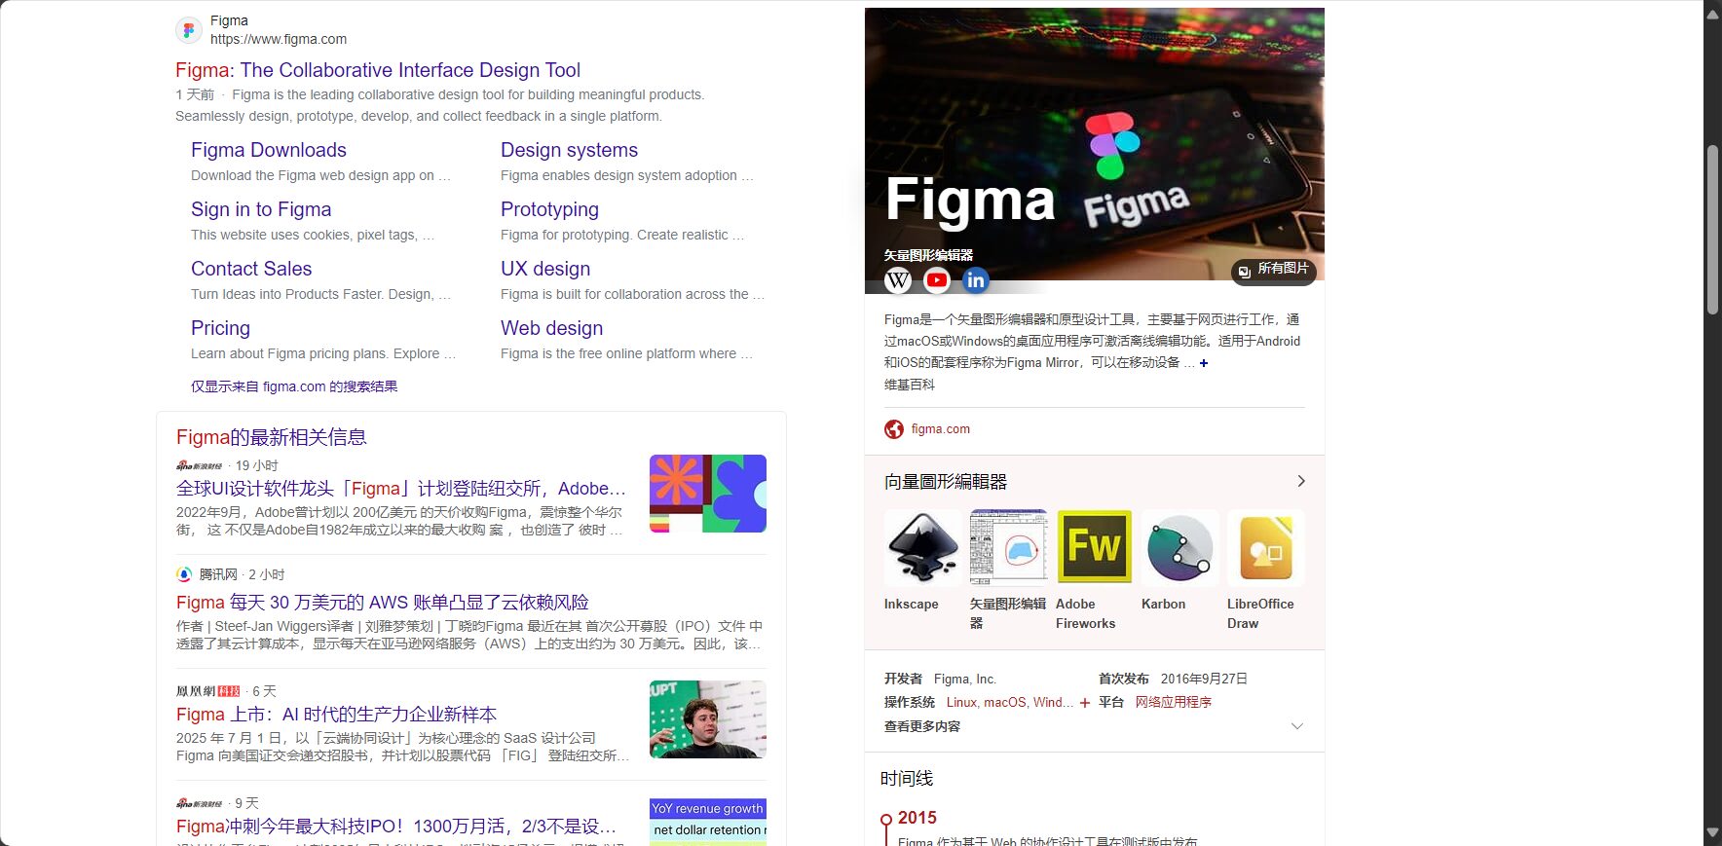This screenshot has height=846, width=1722.
Task: Open 向量圖形編輯器 section arrow
Action: coord(1301,481)
